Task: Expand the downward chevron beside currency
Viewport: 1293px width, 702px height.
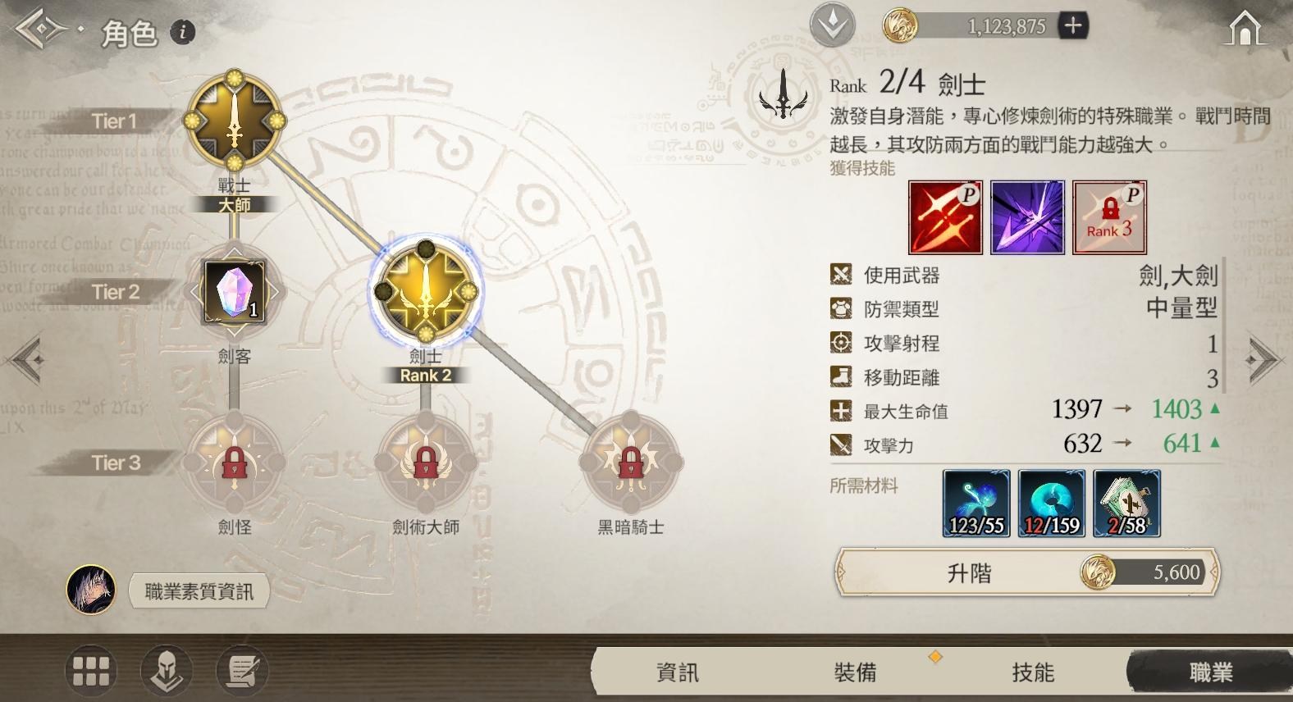Action: [x=833, y=25]
